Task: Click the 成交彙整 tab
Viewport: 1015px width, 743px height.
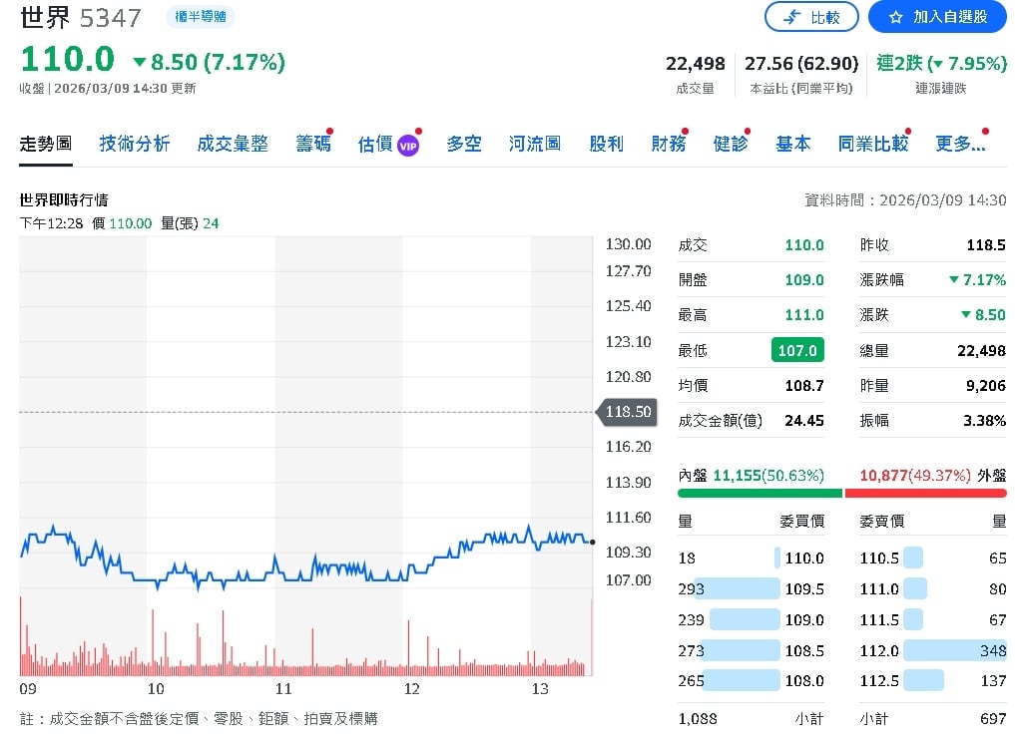Action: [233, 144]
